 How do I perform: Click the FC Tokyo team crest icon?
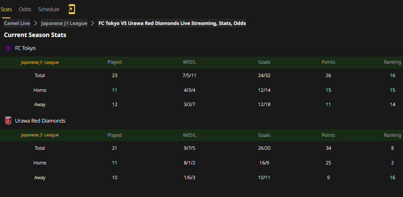point(8,48)
